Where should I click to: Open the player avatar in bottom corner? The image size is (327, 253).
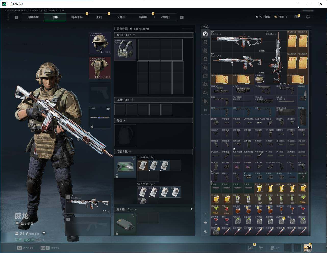[x=307, y=248]
